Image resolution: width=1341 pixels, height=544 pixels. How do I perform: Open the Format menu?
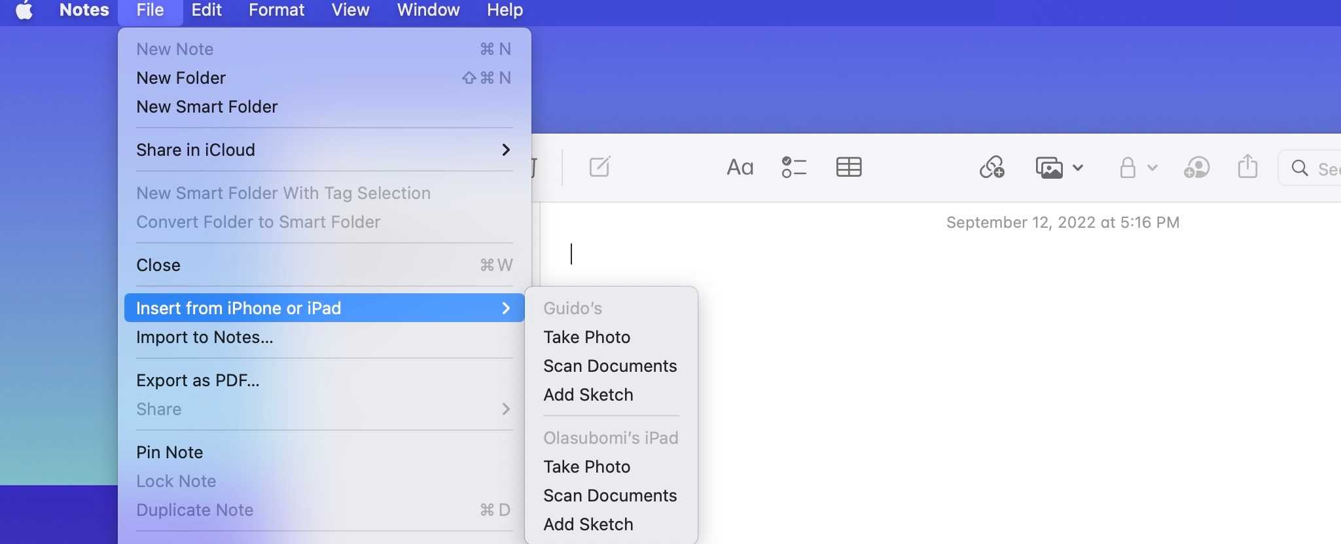click(276, 10)
